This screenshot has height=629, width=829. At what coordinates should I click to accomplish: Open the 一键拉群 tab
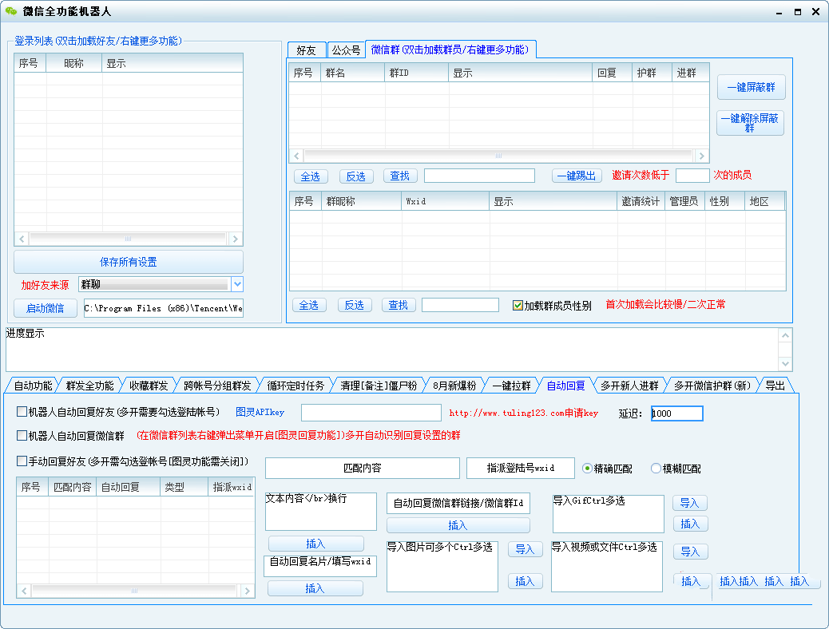(511, 386)
